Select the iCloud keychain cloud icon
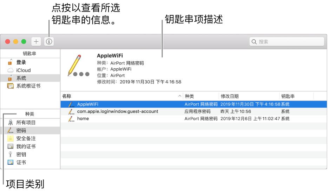Viewport: 328px width, 192px height. tap(11, 70)
